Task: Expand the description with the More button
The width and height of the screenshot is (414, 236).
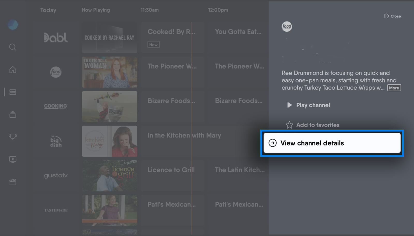Action: pyautogui.click(x=394, y=88)
